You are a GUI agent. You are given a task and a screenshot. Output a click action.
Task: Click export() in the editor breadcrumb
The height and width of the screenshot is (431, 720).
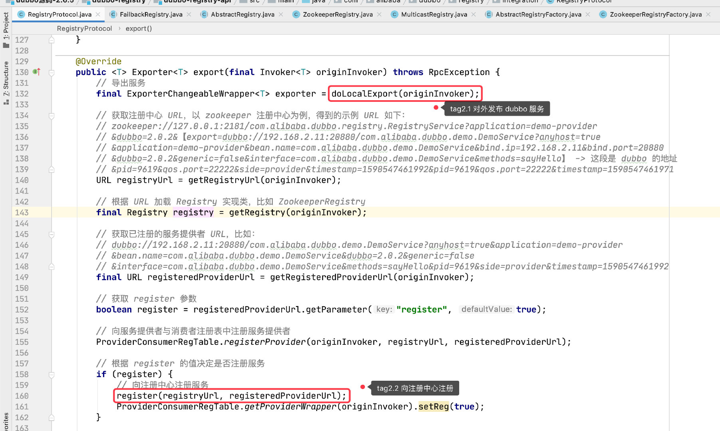[x=139, y=28]
